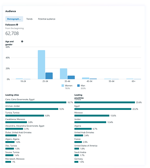Select the Man bar for ages 35-44
Viewport: 150px width, 168px height.
point(71,77)
